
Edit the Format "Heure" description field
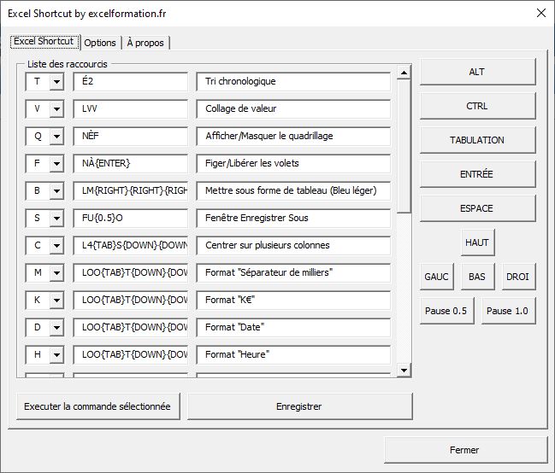293,354
